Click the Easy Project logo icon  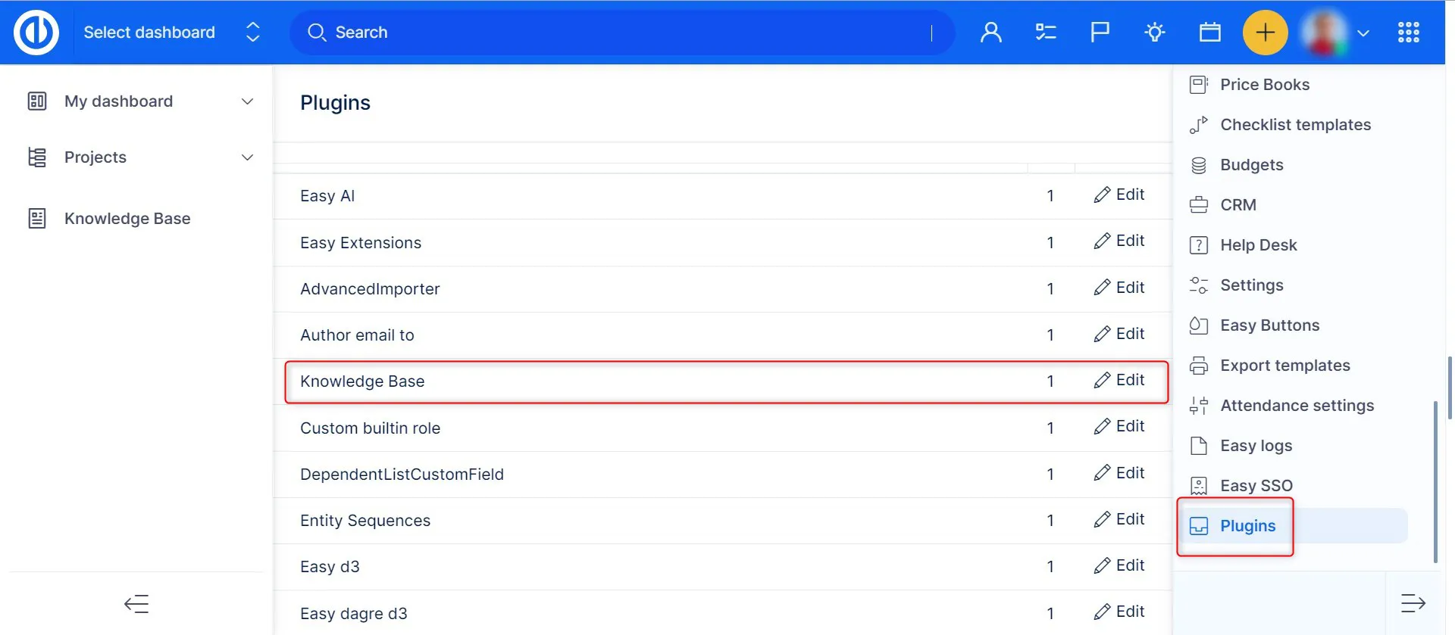[36, 33]
